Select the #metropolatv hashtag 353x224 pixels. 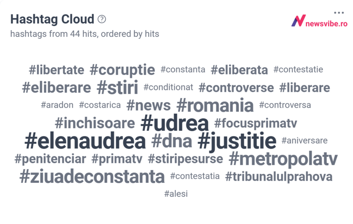pos(283,159)
